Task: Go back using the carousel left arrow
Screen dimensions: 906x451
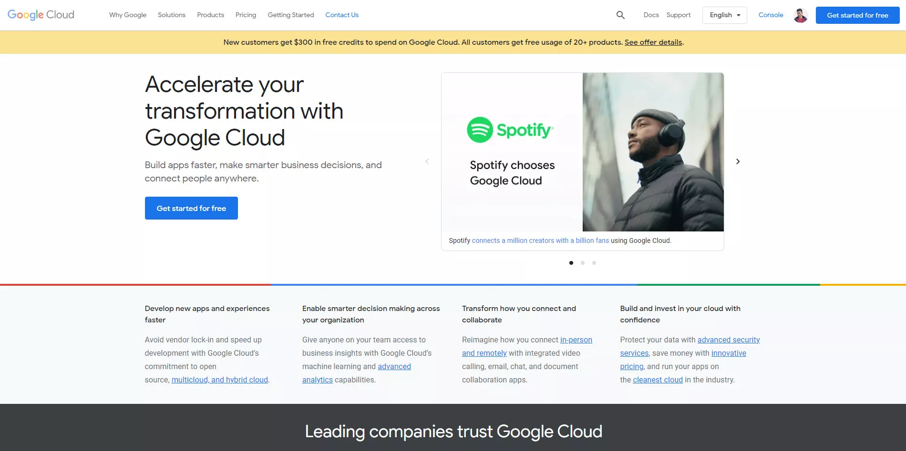Action: tap(427, 161)
